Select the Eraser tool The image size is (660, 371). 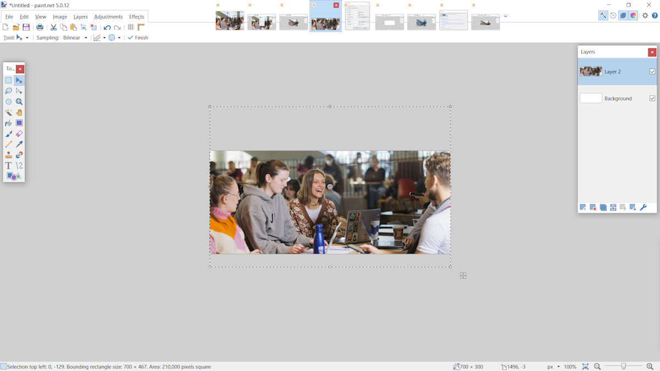click(x=19, y=134)
